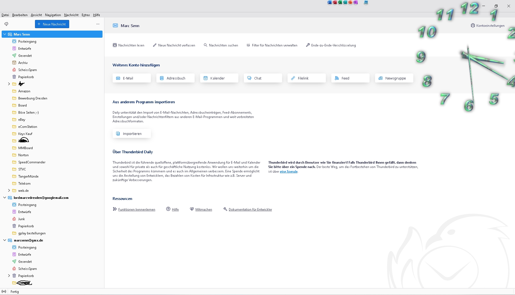This screenshot has height=295, width=515.
Task: Click the flame icon of gmx ScheissSpam
Action: (x=14, y=269)
